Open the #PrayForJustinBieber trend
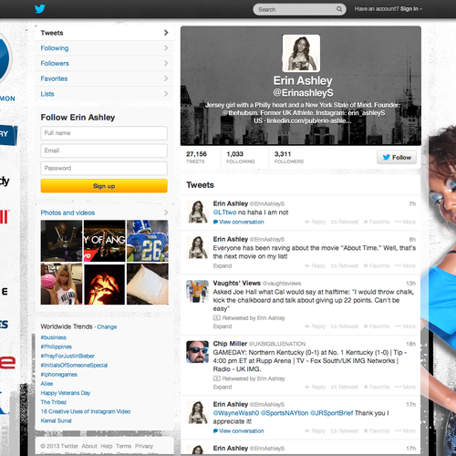 coord(67,356)
